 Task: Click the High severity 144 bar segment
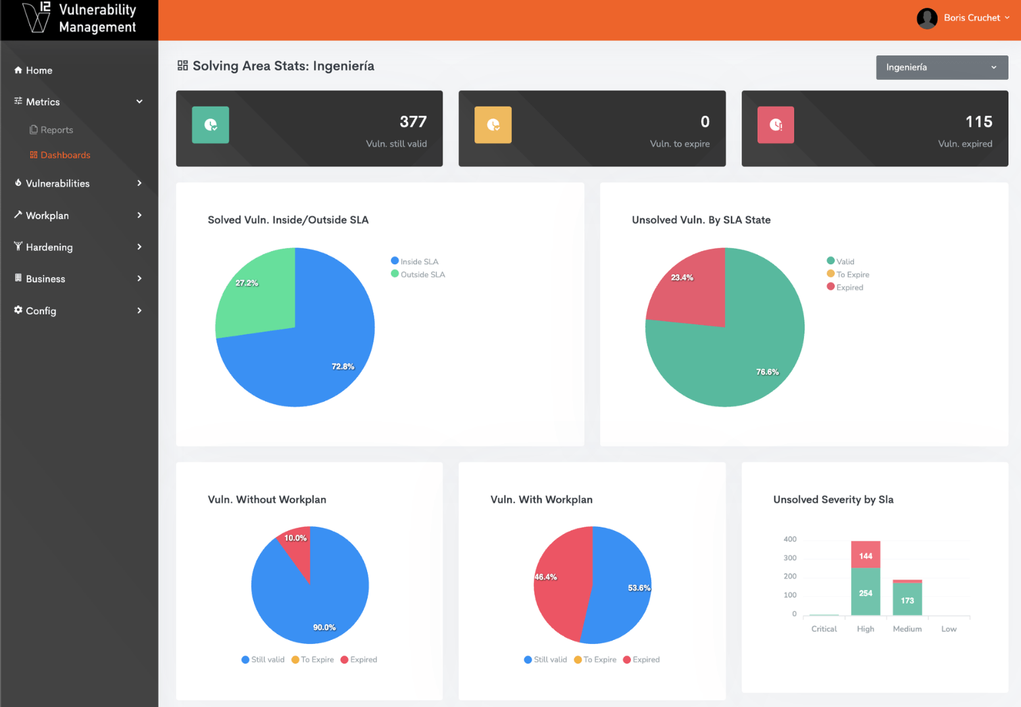(865, 555)
